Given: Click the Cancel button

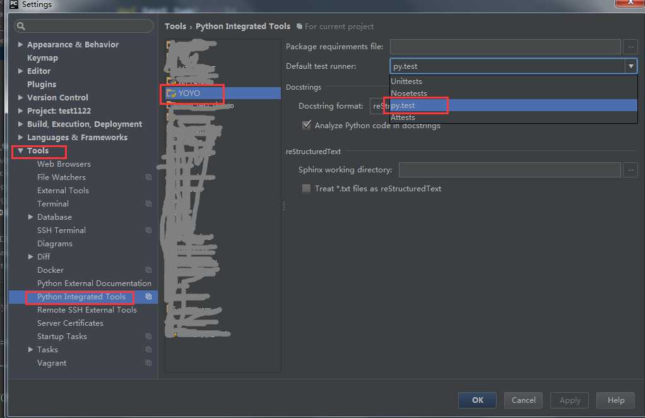Looking at the screenshot, I should tap(523, 400).
